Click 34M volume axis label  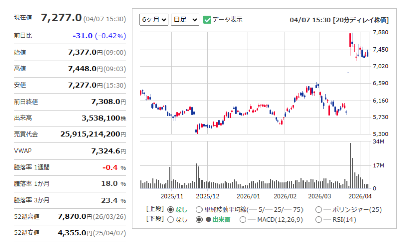[378, 142]
